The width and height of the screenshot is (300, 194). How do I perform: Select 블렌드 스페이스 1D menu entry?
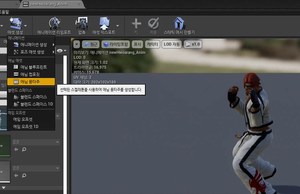31,104
